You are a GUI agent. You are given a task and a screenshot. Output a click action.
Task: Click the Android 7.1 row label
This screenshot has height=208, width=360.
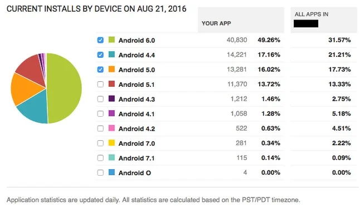click(137, 158)
